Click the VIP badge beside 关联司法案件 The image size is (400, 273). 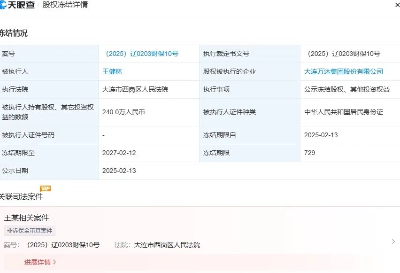pyautogui.click(x=46, y=188)
